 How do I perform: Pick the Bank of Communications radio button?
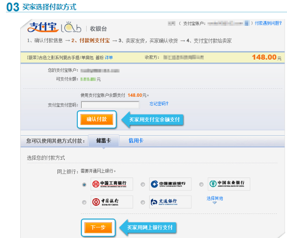coord(143,202)
